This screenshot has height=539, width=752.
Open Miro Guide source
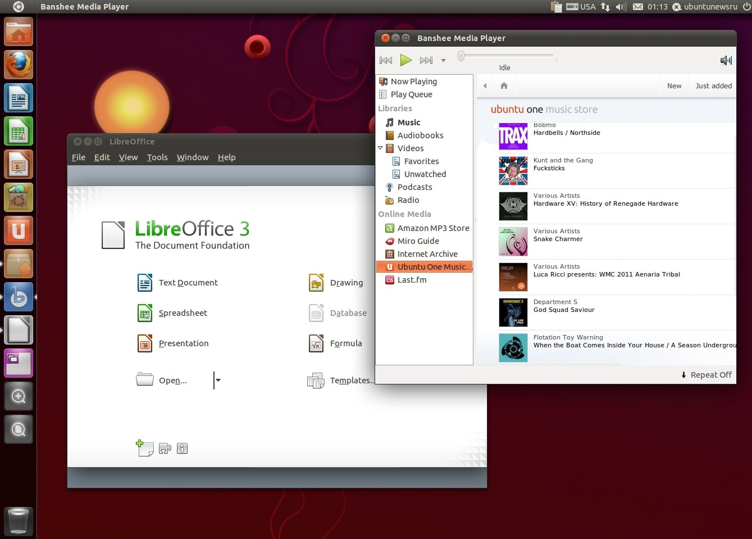pos(425,241)
